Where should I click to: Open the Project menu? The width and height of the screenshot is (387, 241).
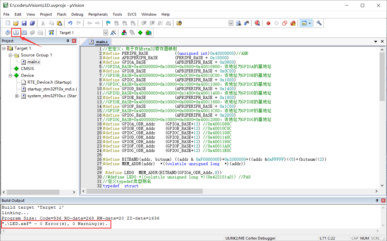coord(46,14)
